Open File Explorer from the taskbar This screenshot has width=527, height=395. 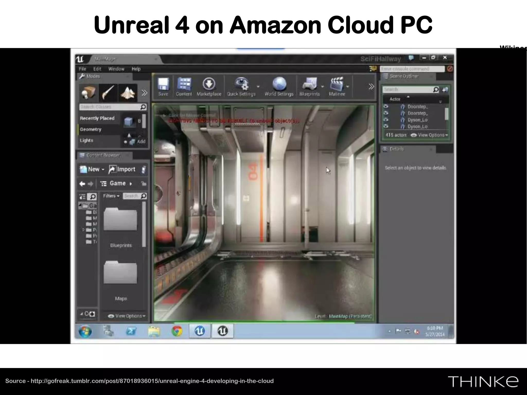[154, 331]
